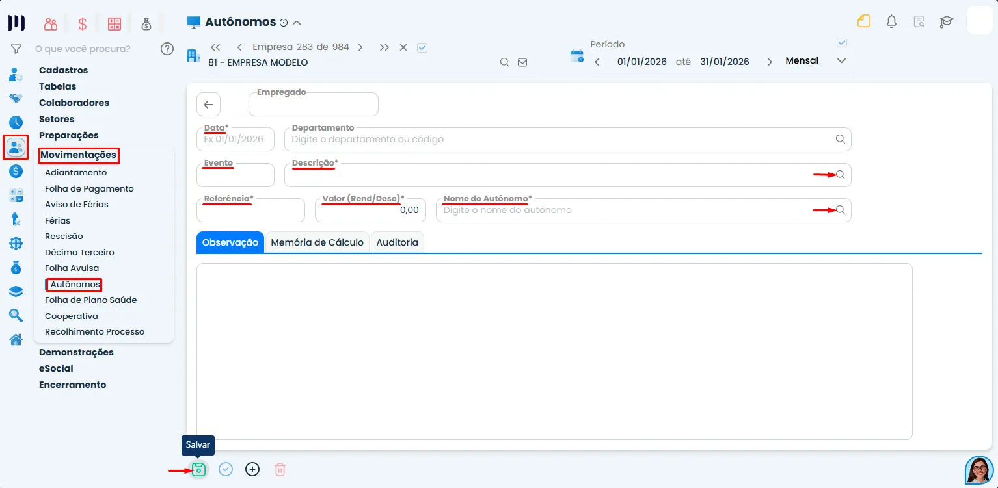Screen dimensions: 998x488
Task: Click the circled checkmark confirm icon
Action: pyautogui.click(x=226, y=469)
